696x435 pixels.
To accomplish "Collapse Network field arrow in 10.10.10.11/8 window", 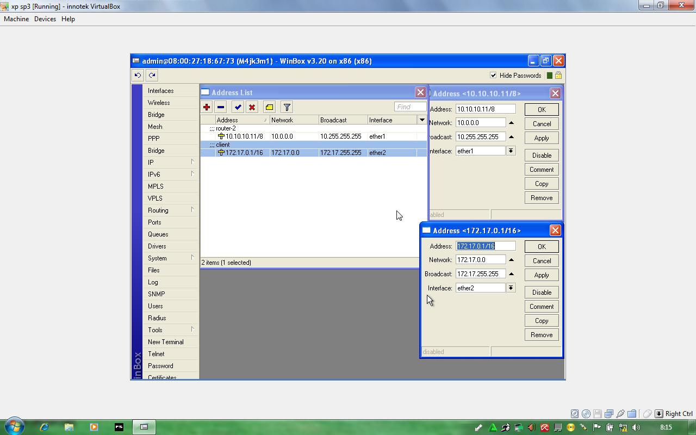I will click(511, 122).
